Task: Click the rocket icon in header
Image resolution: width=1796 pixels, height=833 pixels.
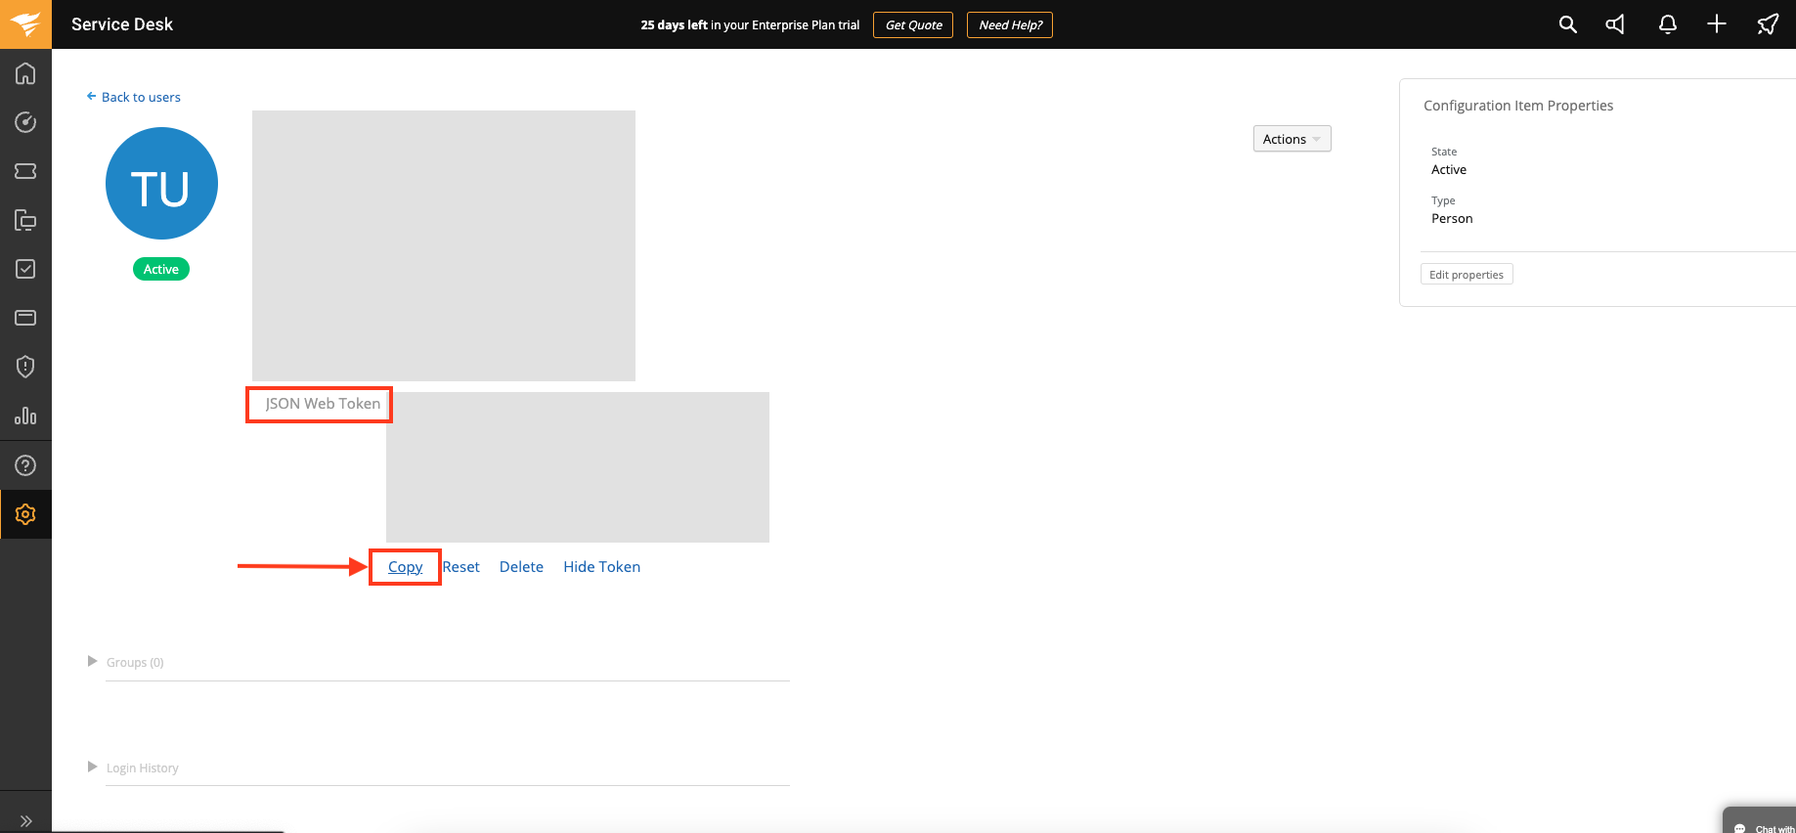Action: pos(1768,24)
